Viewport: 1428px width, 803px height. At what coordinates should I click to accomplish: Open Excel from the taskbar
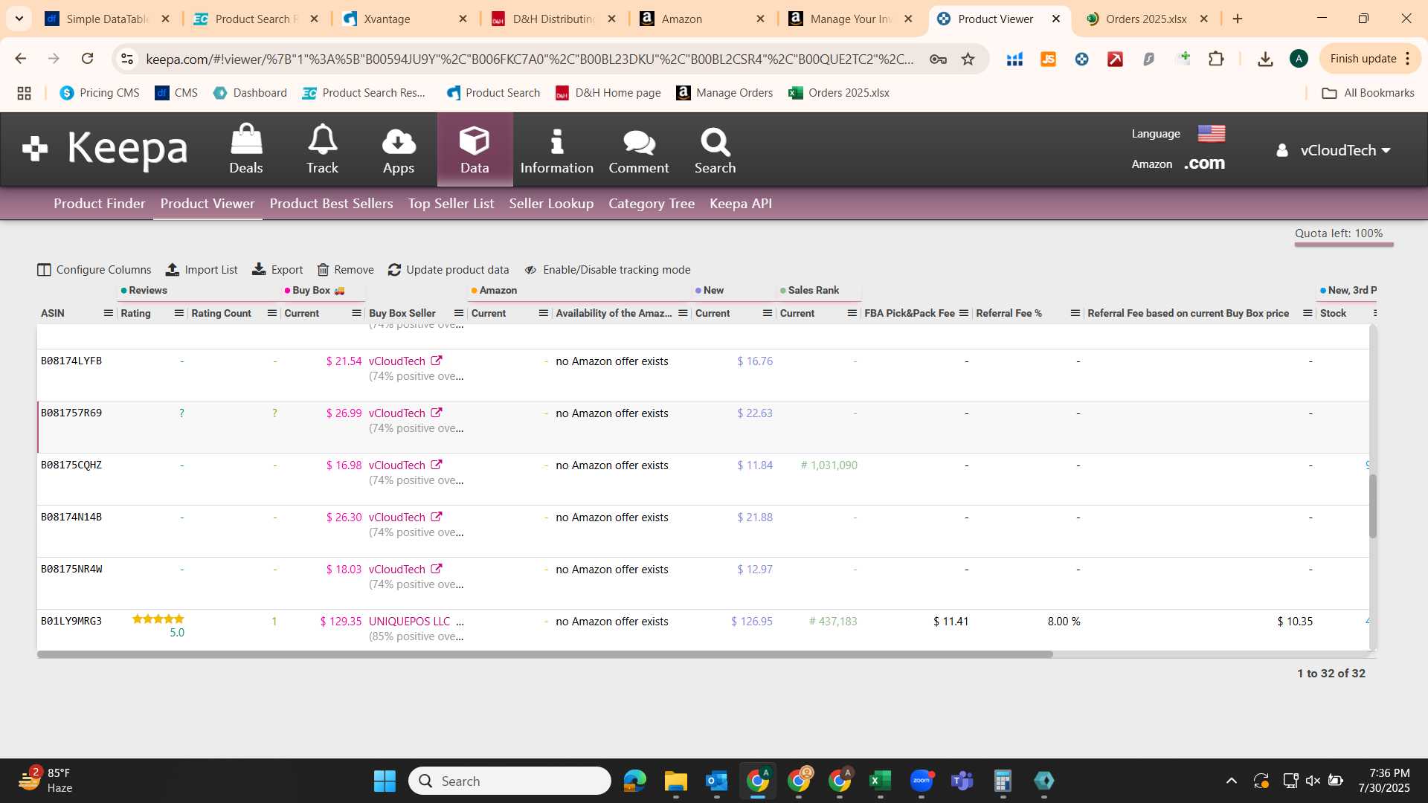tap(880, 781)
